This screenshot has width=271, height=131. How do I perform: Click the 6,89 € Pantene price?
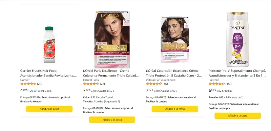click(212, 90)
